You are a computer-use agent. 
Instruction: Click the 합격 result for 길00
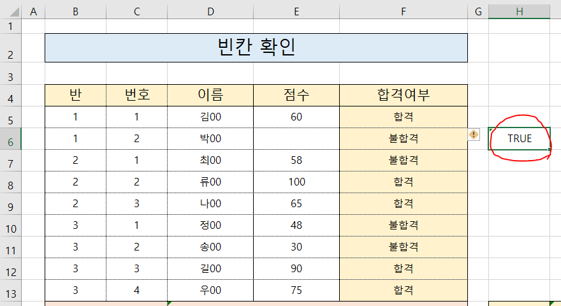403,268
